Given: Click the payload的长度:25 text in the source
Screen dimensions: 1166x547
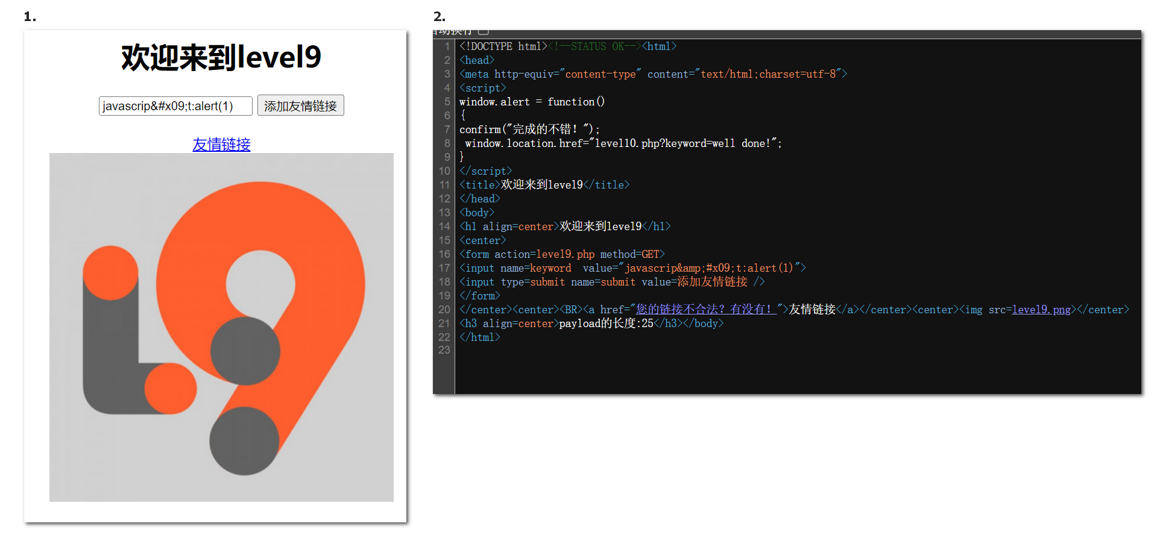Looking at the screenshot, I should pos(606,324).
